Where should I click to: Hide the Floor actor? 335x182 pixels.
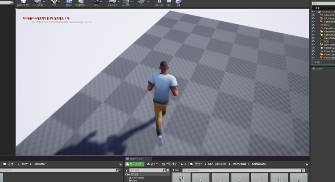point(313,25)
